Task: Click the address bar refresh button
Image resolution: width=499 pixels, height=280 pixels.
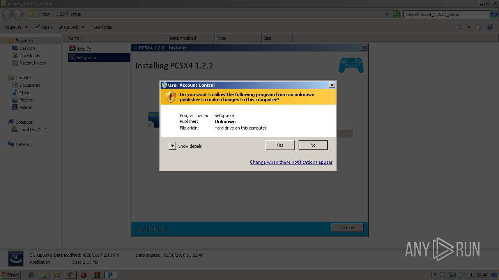Action: [x=397, y=14]
